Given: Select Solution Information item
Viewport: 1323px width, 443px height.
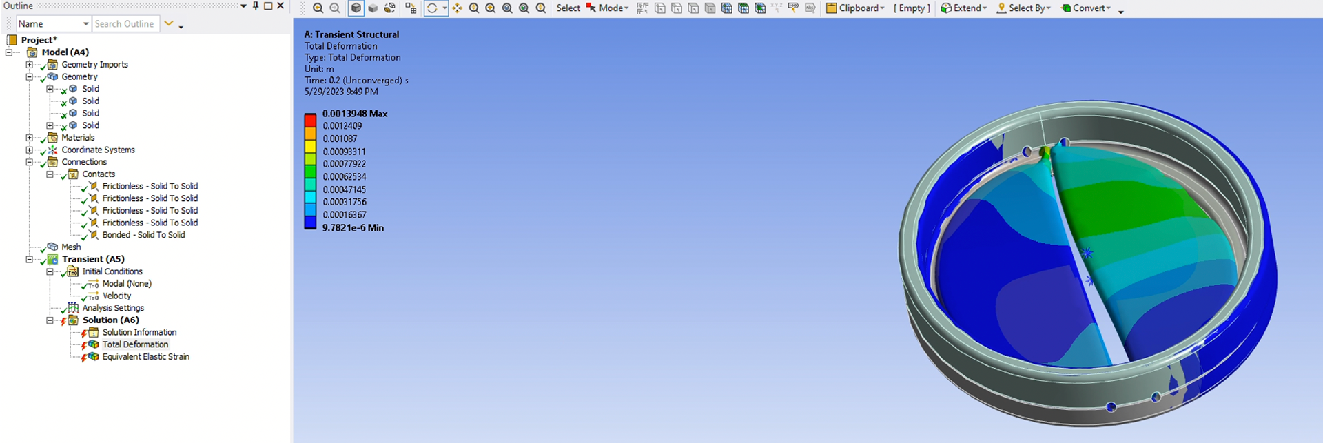Looking at the screenshot, I should click(x=139, y=332).
